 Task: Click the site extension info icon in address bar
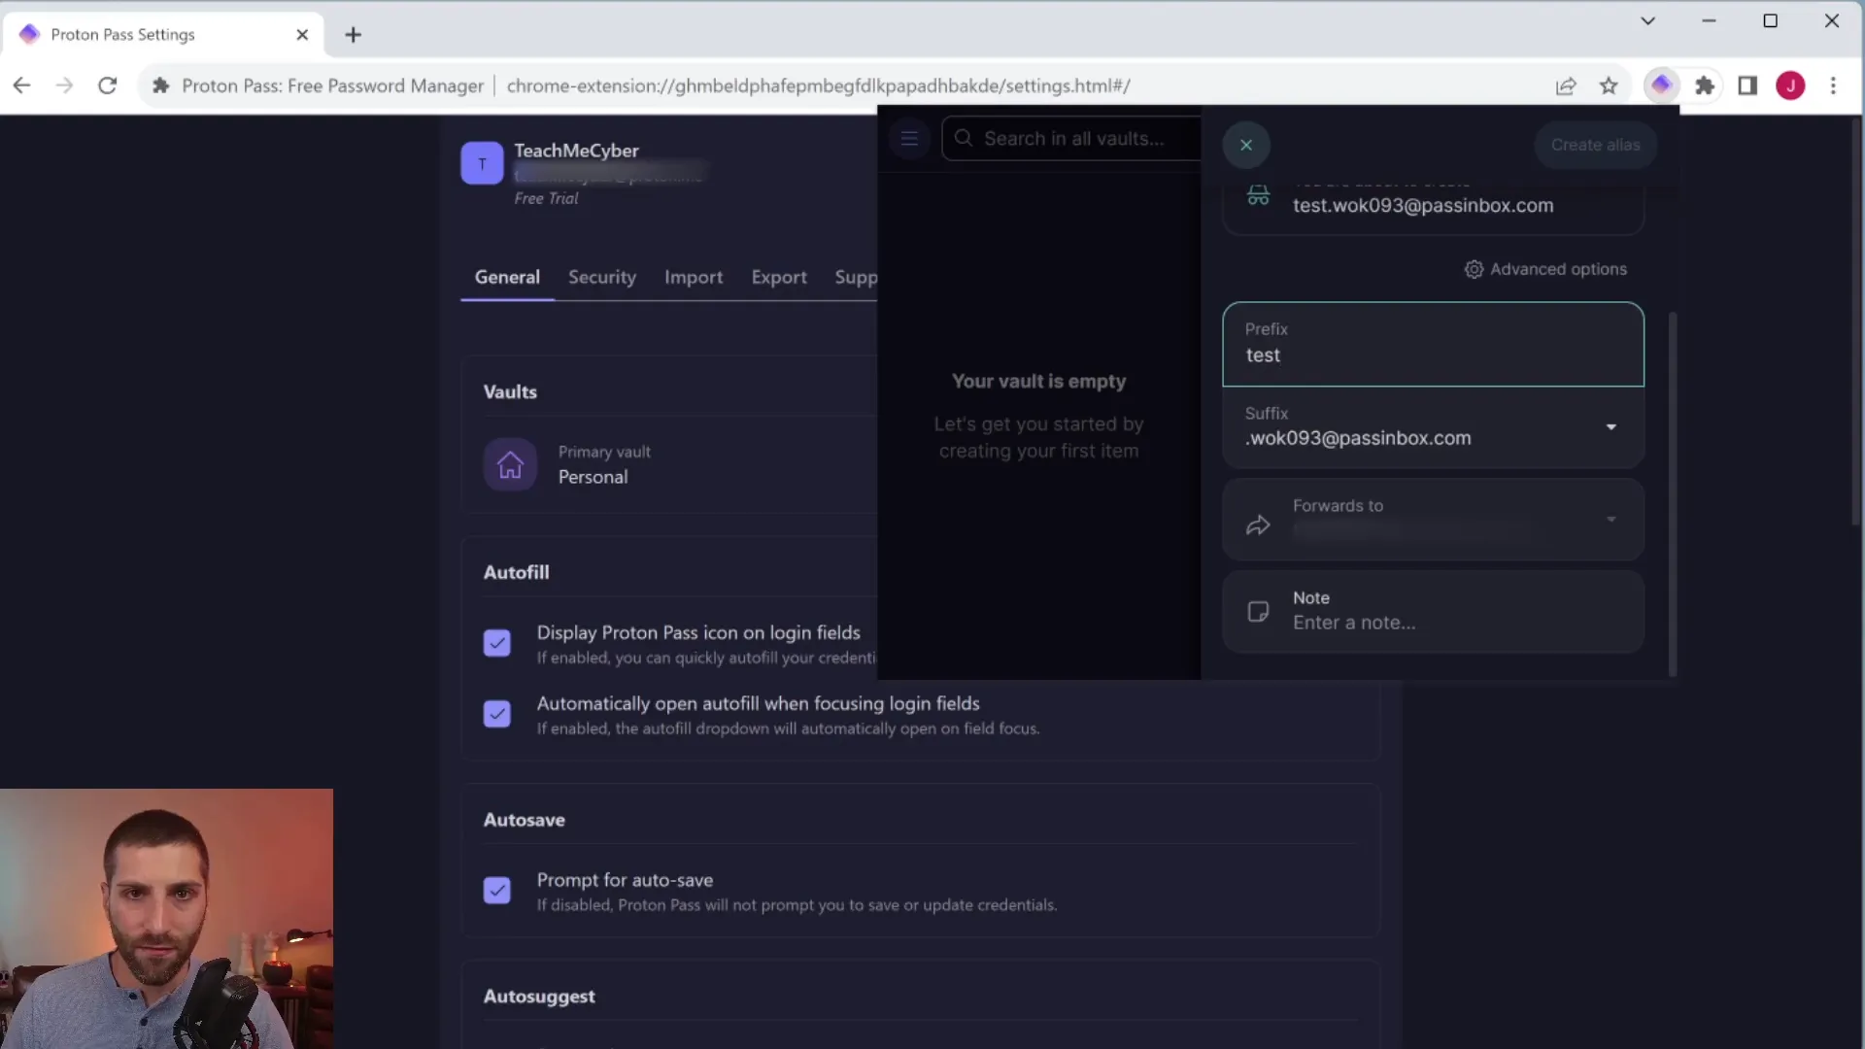(161, 85)
